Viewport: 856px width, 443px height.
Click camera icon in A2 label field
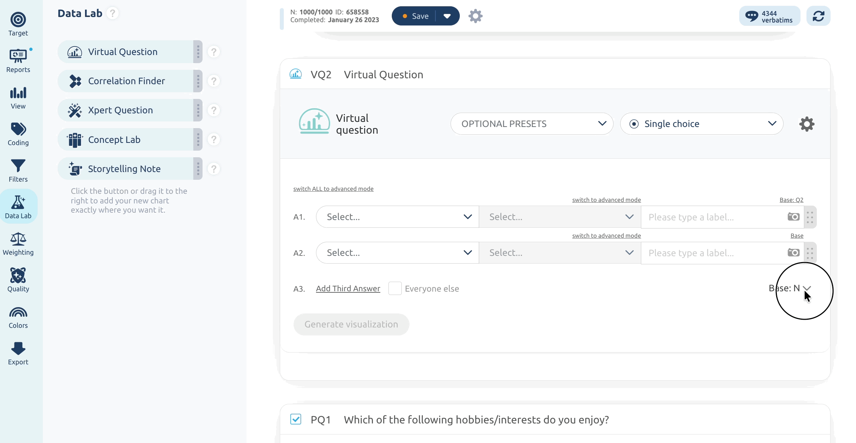point(794,253)
